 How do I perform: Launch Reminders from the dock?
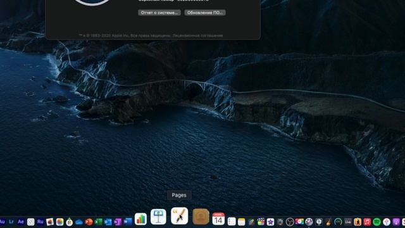[x=232, y=222]
